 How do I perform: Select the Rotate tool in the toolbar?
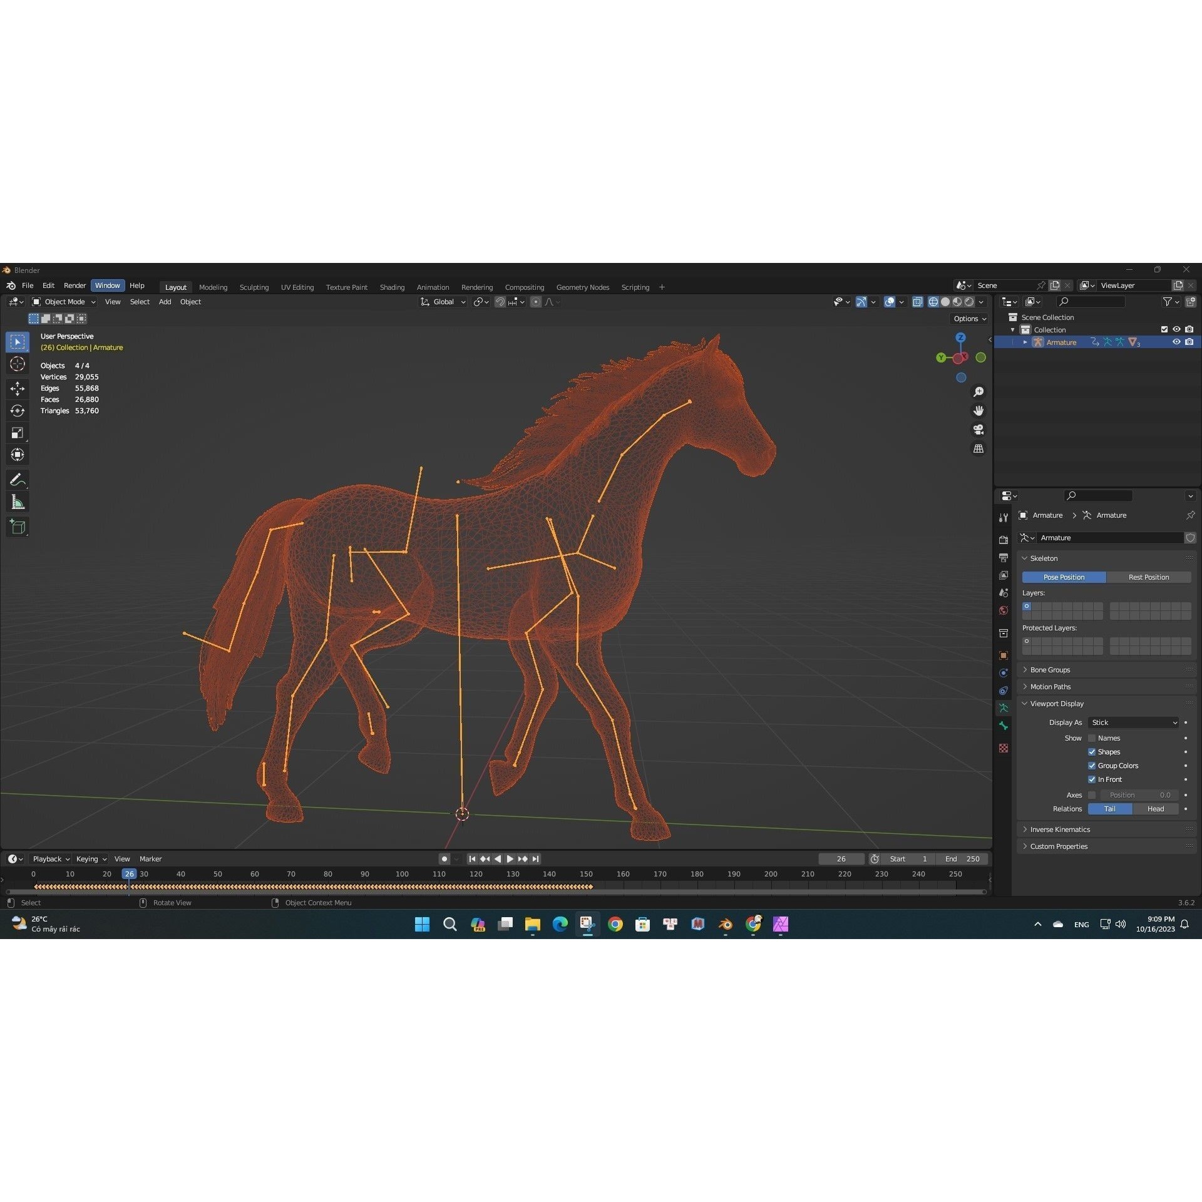[x=18, y=411]
